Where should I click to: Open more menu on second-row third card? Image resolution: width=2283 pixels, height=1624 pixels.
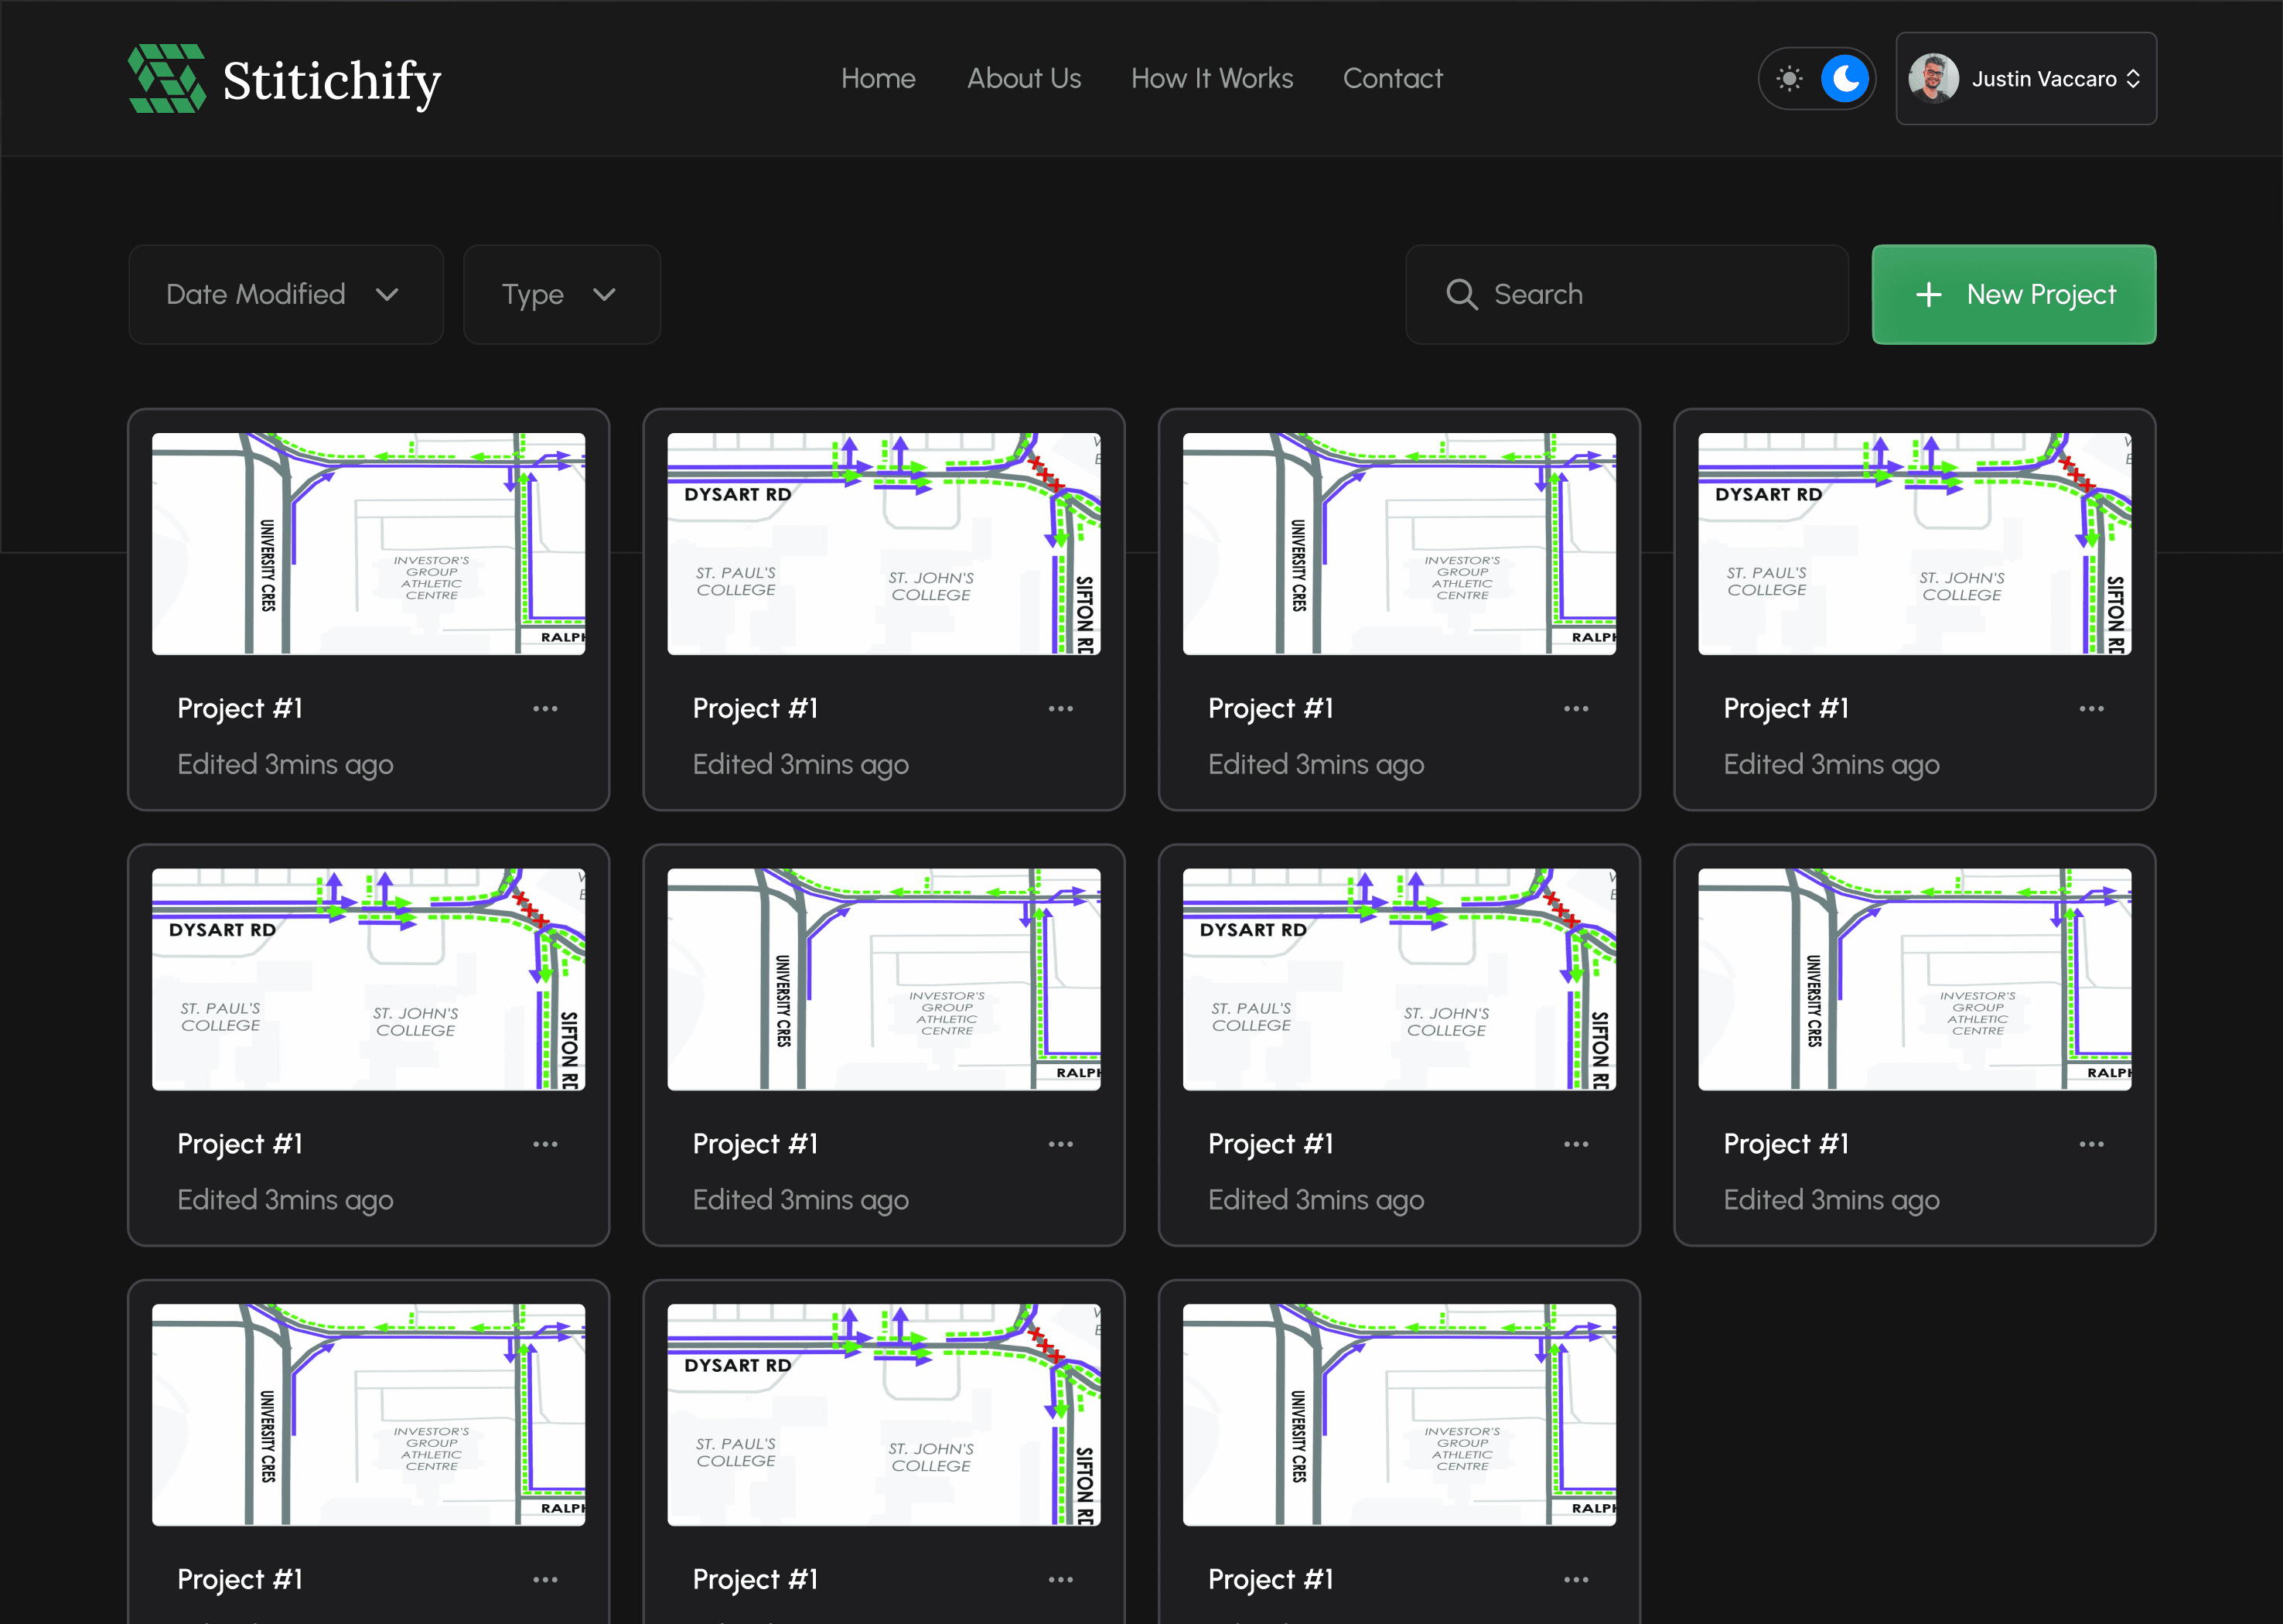click(1576, 1143)
